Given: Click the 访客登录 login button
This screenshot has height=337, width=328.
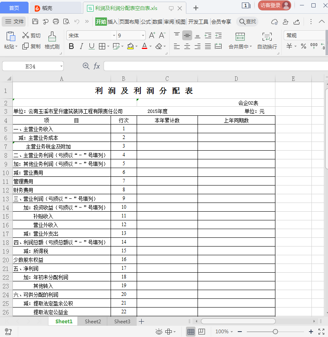Looking at the screenshot, I should click(275, 5).
